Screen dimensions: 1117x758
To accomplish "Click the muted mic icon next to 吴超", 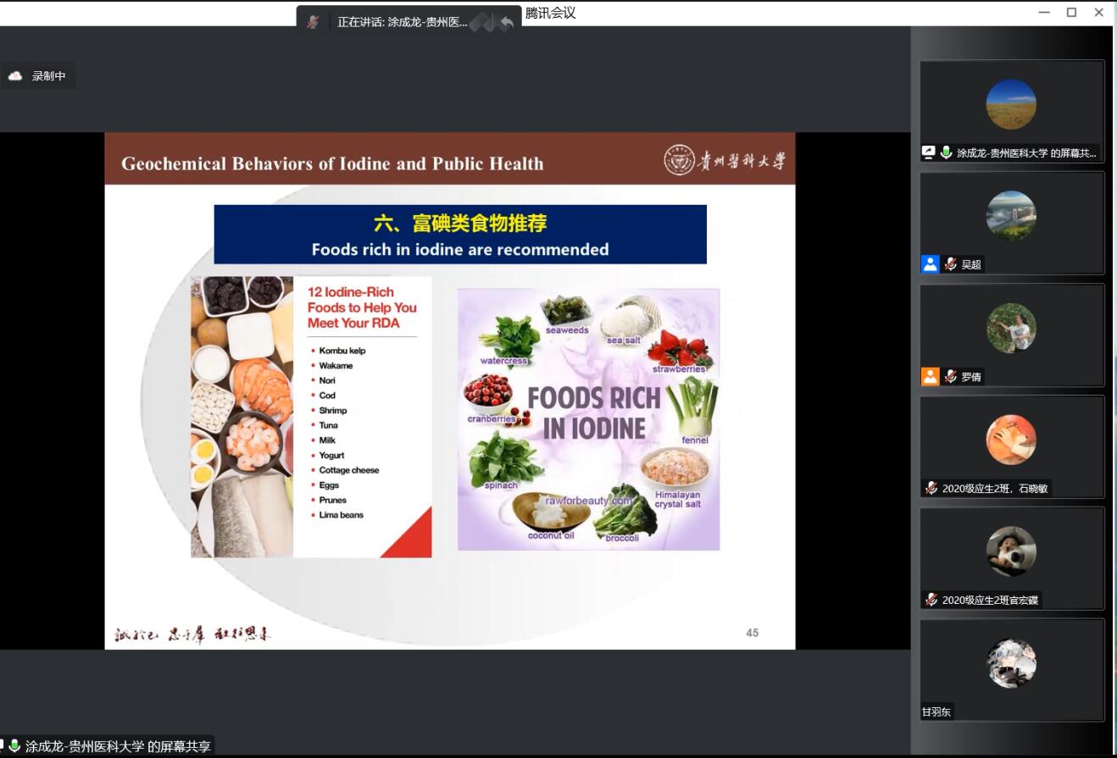I will tap(951, 264).
